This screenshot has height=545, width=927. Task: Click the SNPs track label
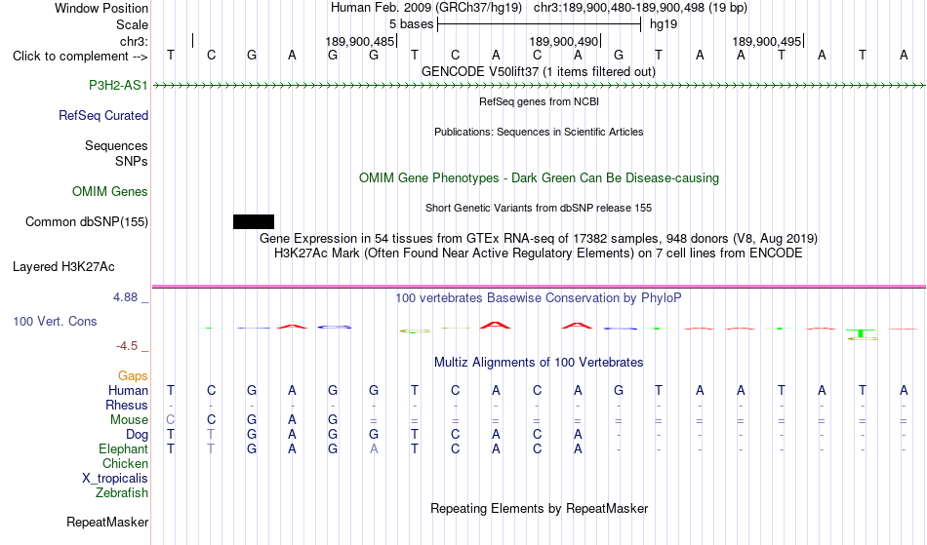tap(132, 161)
